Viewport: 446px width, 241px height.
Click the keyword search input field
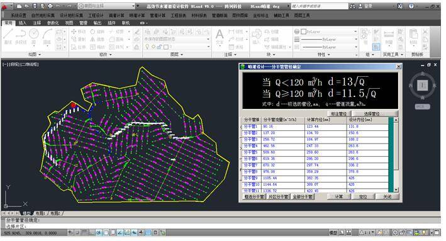coord(320,6)
